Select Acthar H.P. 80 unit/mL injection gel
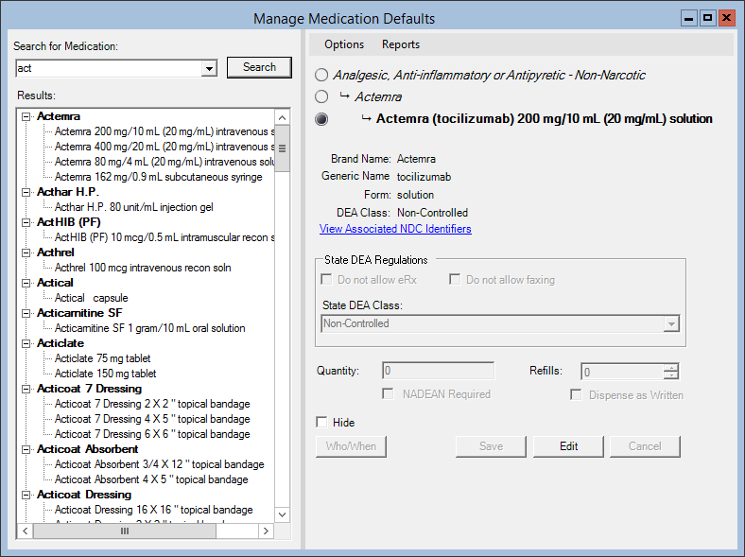 tap(134, 207)
